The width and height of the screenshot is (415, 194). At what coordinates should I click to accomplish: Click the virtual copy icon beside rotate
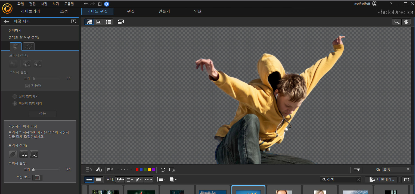point(172,170)
